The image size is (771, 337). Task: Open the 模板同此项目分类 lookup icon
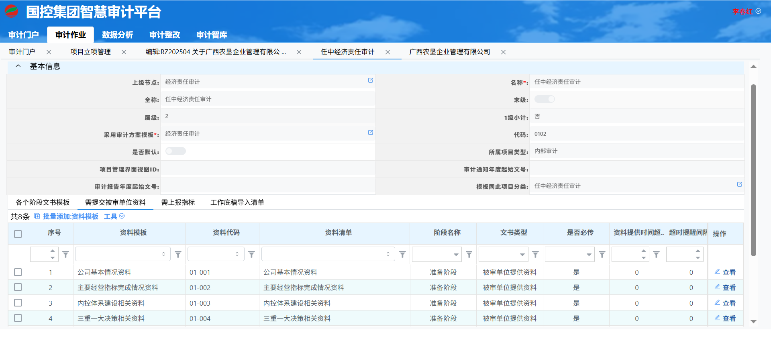click(739, 184)
